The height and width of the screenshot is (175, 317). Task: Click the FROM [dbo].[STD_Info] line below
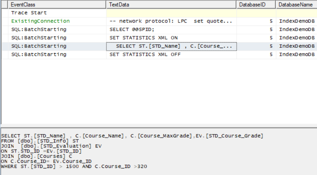pyautogui.click(x=40, y=141)
